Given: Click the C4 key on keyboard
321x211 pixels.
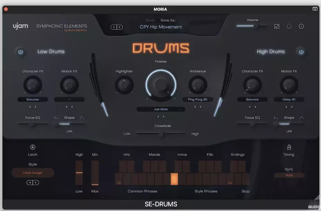Looking at the screenshot, I should (x=230, y=179).
